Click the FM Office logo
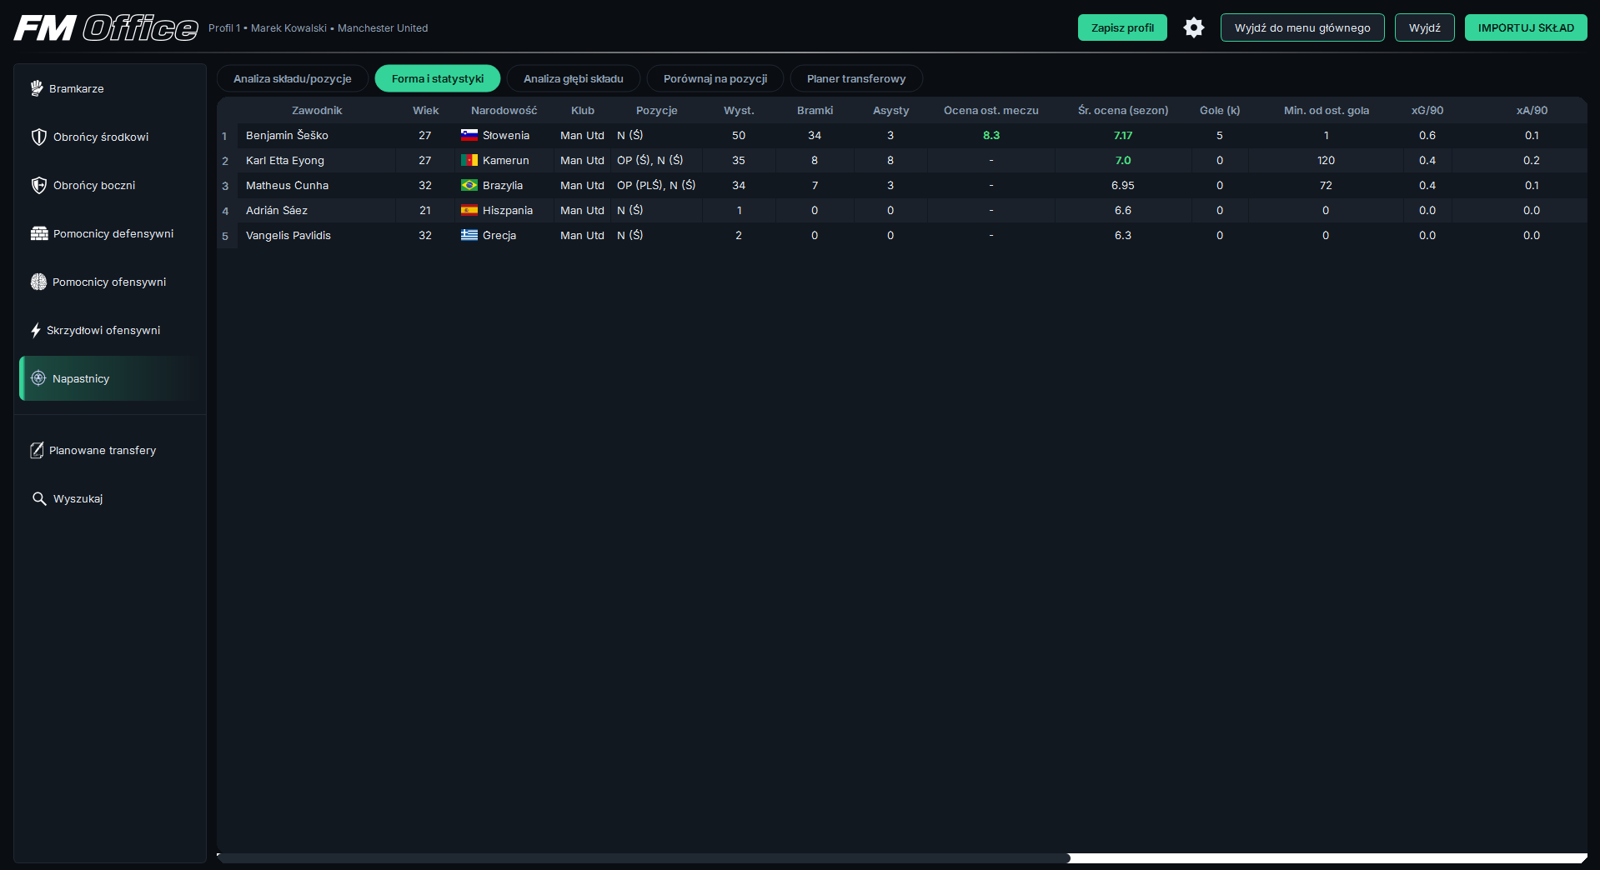 tap(106, 28)
